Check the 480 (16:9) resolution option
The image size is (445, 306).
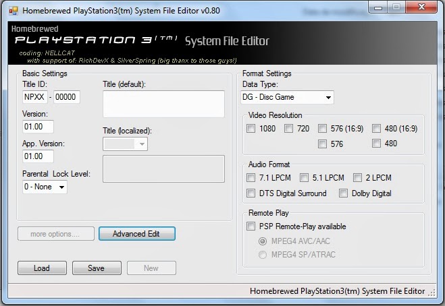tap(376, 128)
